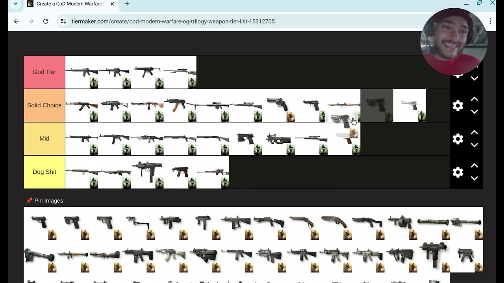Select the revolver in Solid Choice
The image size is (504, 283).
pyautogui.click(x=278, y=105)
